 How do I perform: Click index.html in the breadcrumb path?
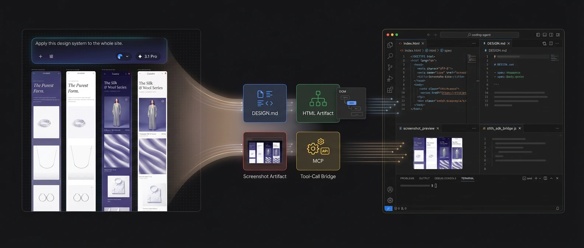click(412, 51)
